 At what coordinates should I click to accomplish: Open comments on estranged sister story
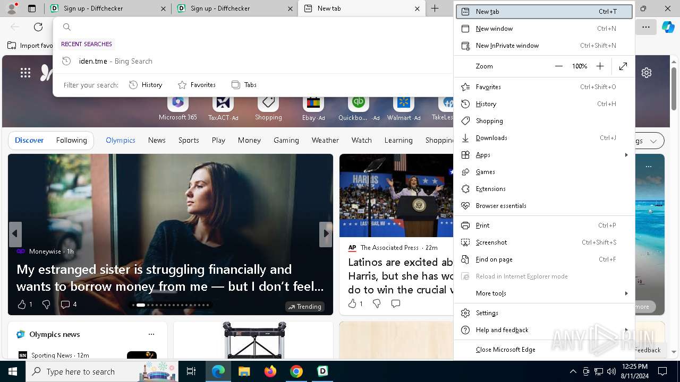(69, 305)
